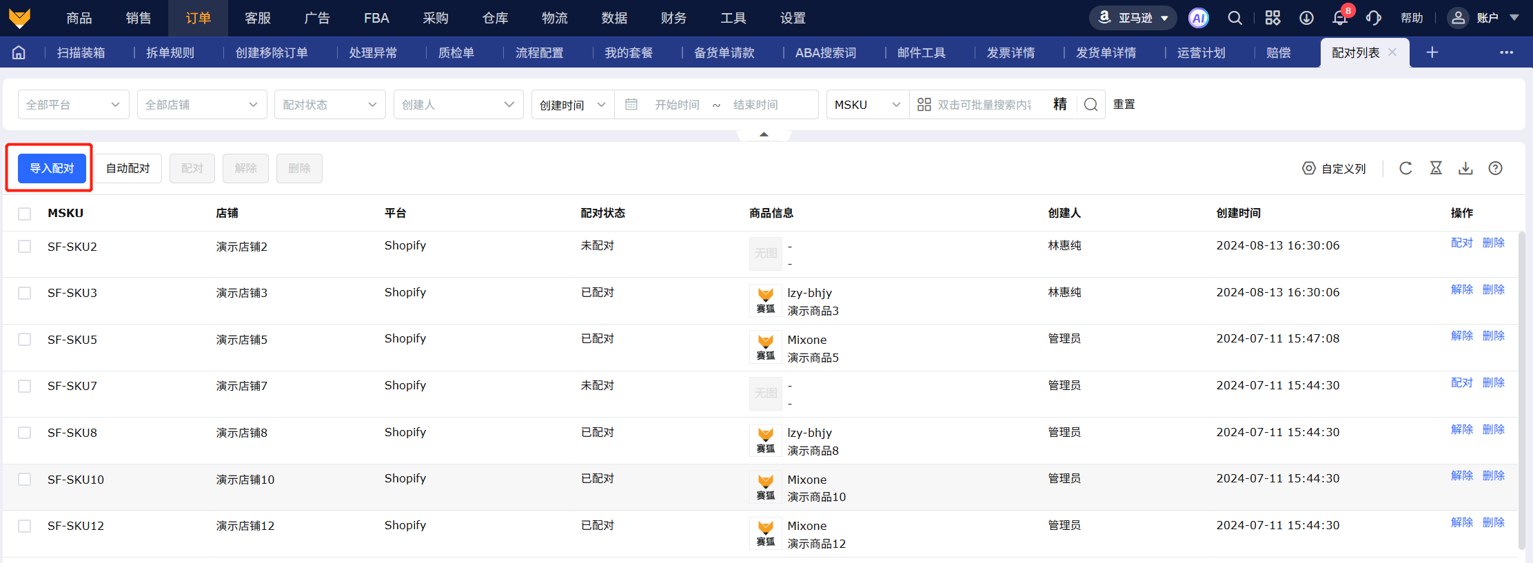The height and width of the screenshot is (563, 1533).
Task: Focus the 双击可批量搜索 search input
Action: (984, 104)
